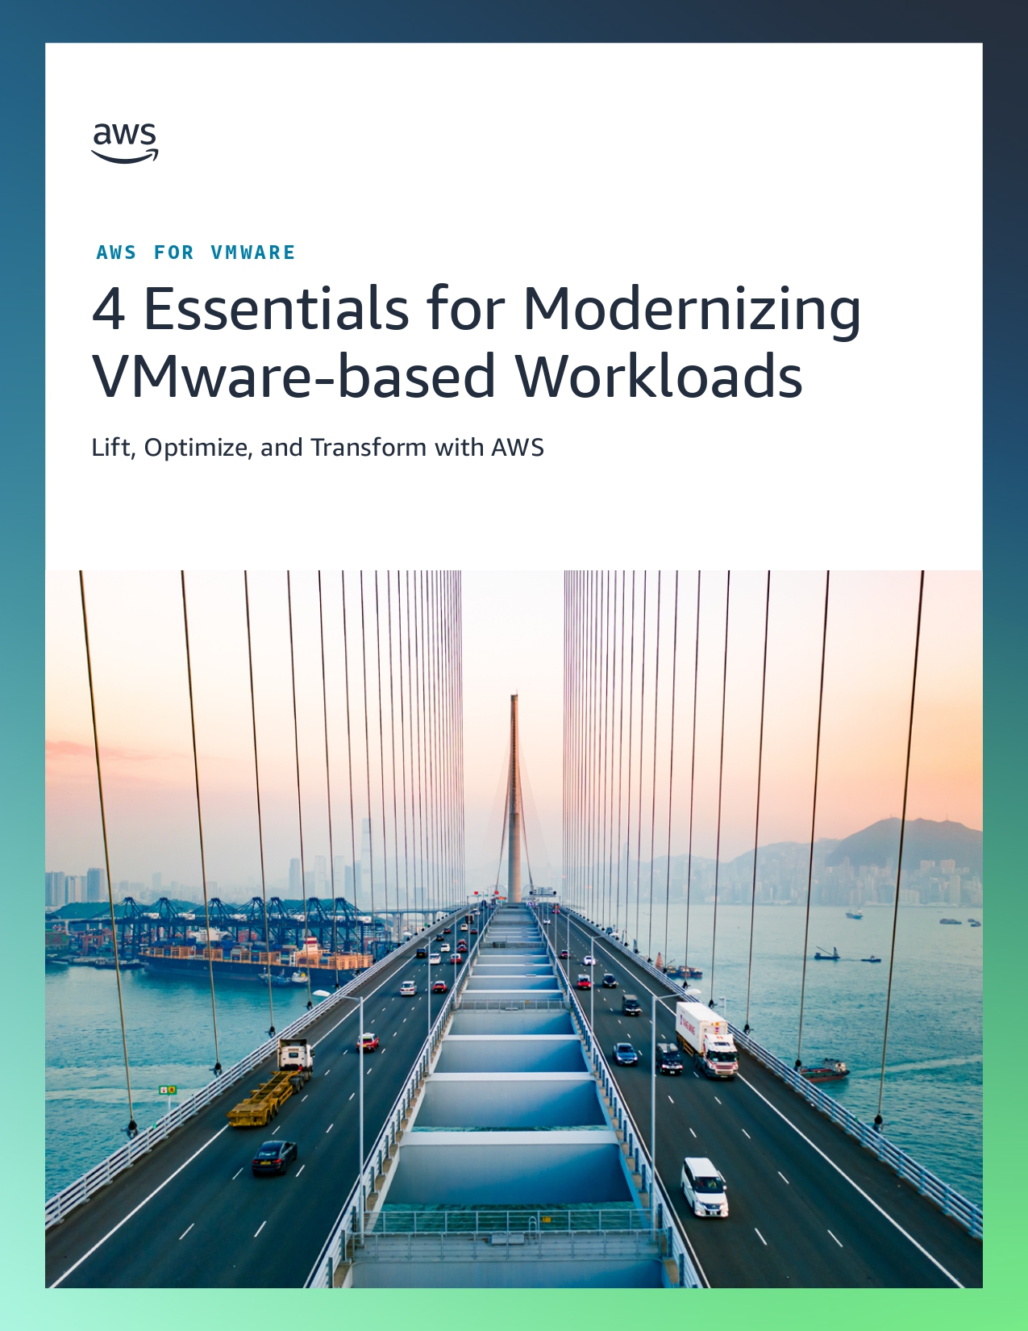Click 'VMware-based' in the title's second line

[293, 376]
